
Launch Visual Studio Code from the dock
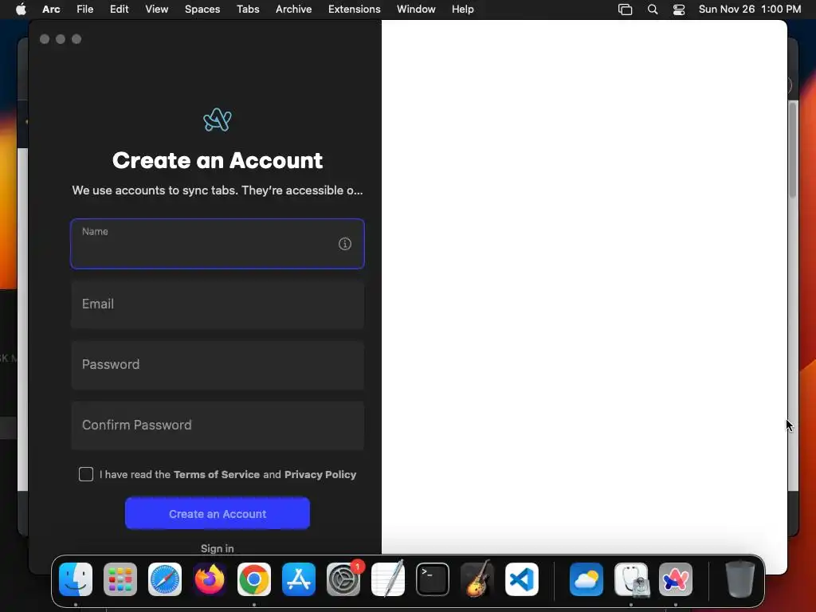coord(522,579)
